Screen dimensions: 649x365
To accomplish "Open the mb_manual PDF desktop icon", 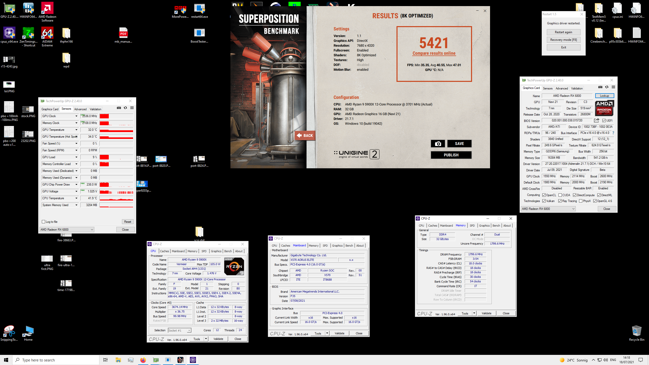I will coord(123,35).
